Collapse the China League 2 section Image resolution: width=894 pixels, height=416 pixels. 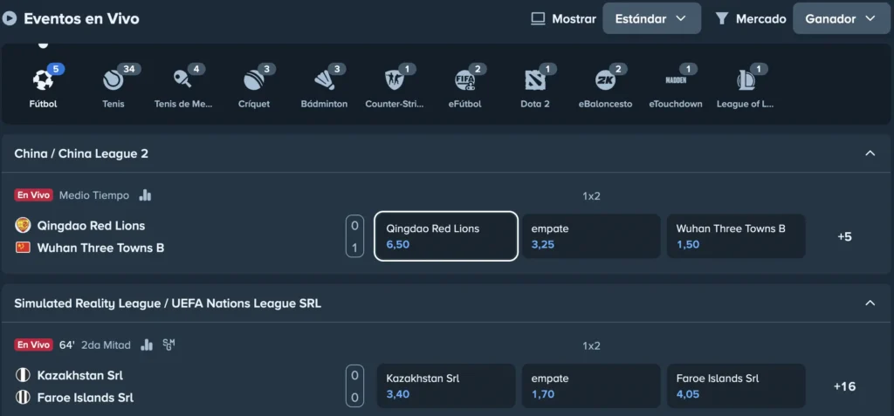click(870, 153)
